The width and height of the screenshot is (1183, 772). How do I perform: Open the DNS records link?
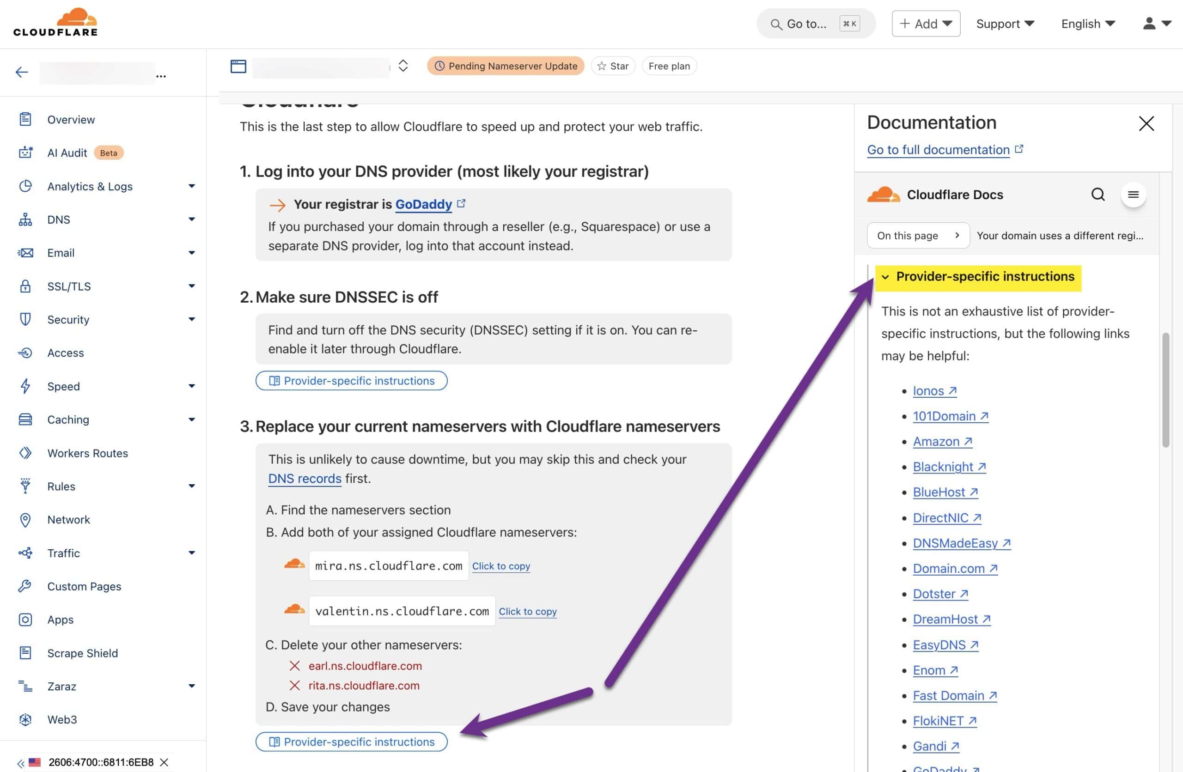point(305,479)
